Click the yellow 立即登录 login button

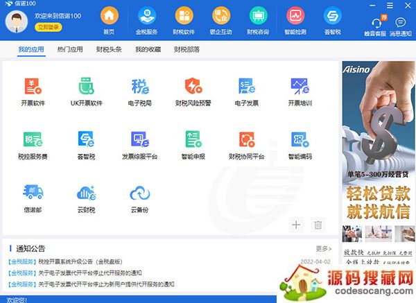coord(49,27)
